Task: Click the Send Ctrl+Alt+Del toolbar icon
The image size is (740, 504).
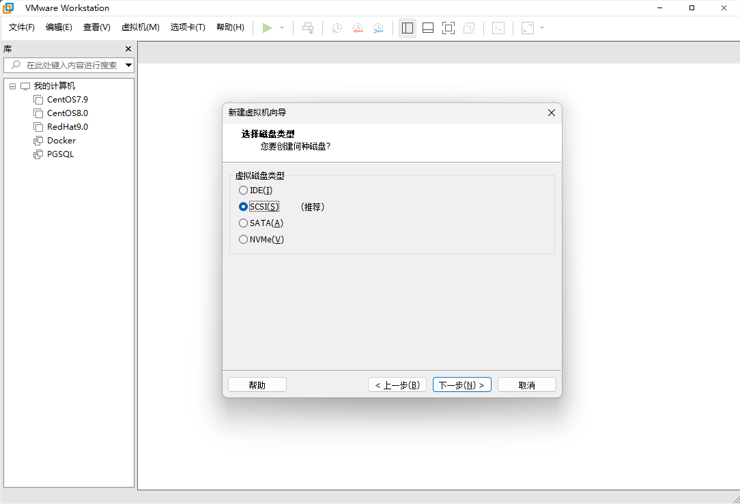Action: 308,28
